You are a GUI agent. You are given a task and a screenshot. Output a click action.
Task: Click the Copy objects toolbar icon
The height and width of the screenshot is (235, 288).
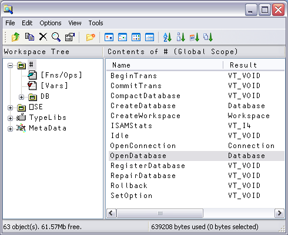click(29, 37)
